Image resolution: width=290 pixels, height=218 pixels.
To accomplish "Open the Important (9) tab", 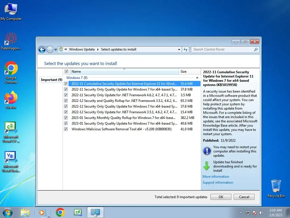I will click(x=52, y=80).
